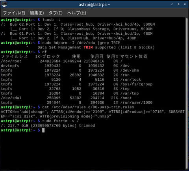
Task: Open the タブ(T) menu
Action: (x=56, y=13)
